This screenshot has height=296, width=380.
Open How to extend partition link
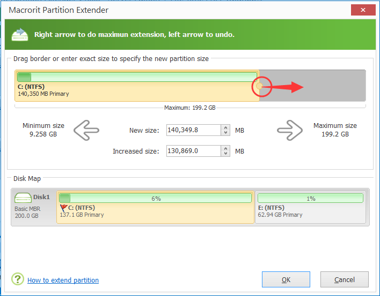(63, 280)
